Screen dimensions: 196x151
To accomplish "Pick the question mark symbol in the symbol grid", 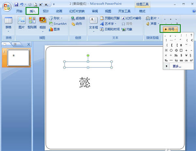I will [x=191, y=35].
